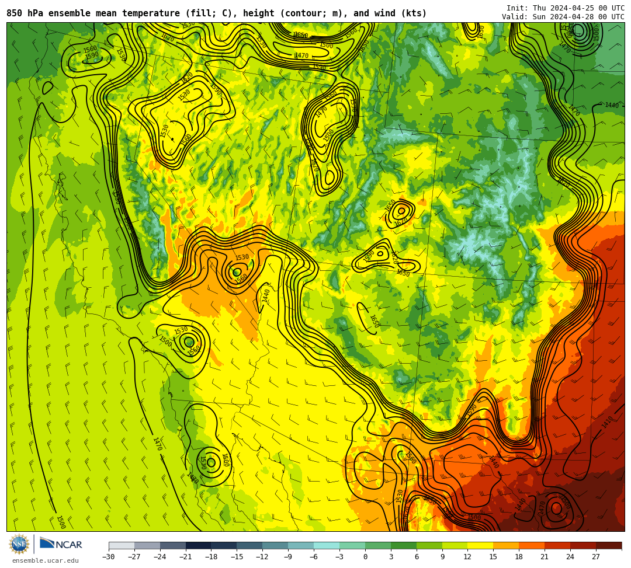The width and height of the screenshot is (631, 568).
Task: Open the ensemble.ucar.edu link text
Action: (x=46, y=560)
